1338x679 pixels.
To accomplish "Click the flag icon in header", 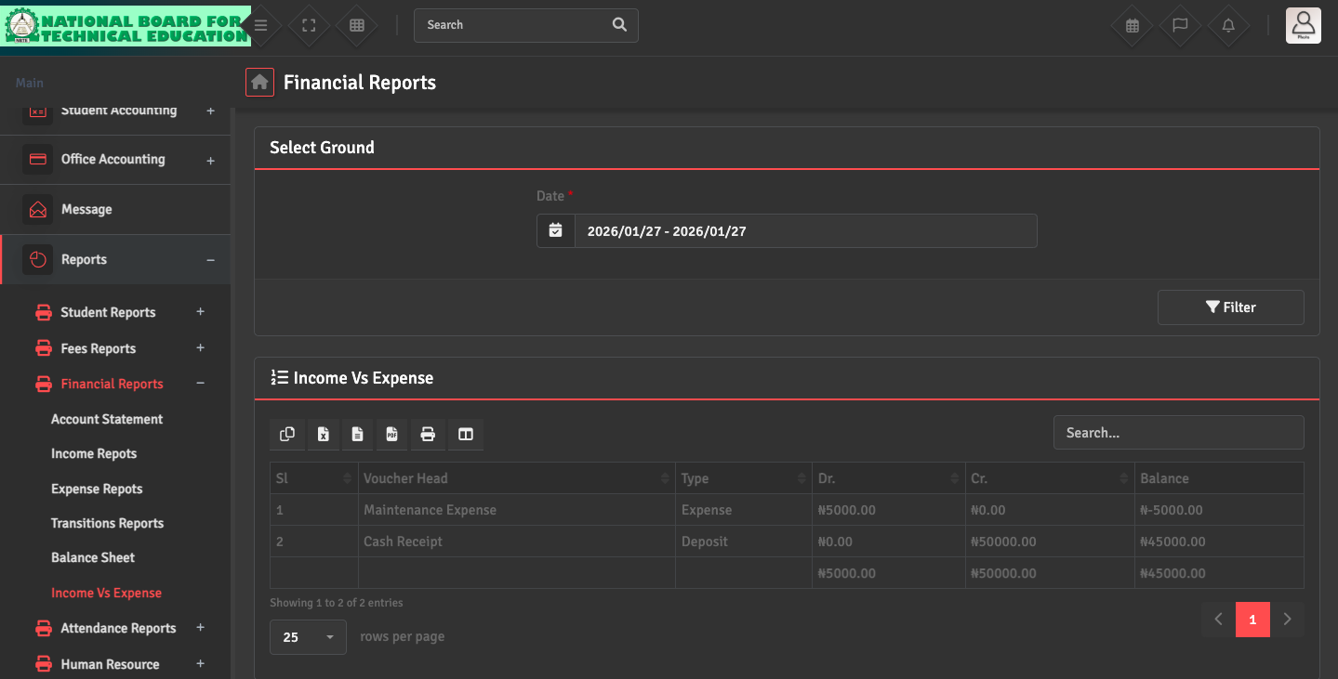I will click(x=1180, y=26).
